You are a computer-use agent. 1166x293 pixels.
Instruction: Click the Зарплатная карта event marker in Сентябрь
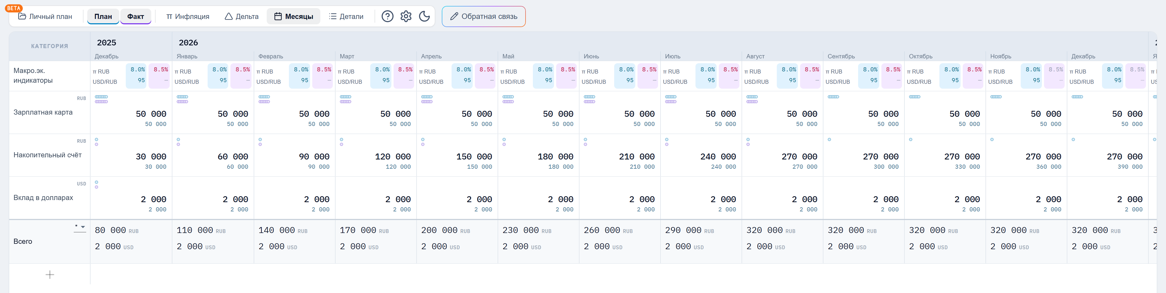click(834, 97)
